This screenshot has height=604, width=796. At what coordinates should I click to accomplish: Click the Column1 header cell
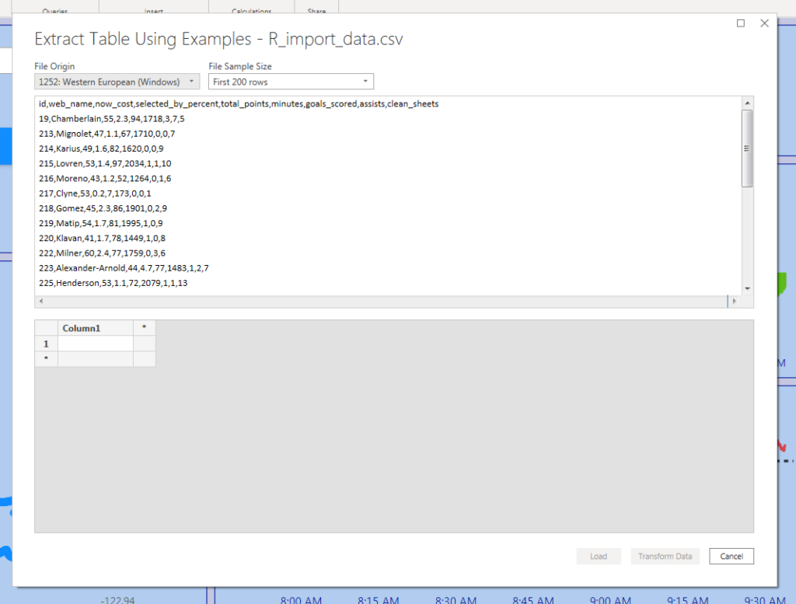[96, 328]
